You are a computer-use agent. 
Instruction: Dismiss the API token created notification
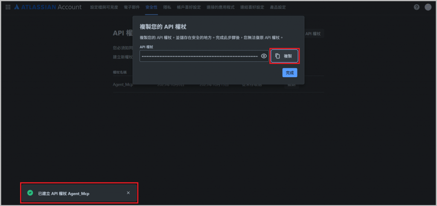tap(128, 193)
